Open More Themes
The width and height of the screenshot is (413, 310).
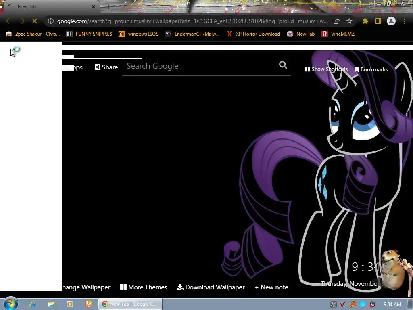point(144,287)
